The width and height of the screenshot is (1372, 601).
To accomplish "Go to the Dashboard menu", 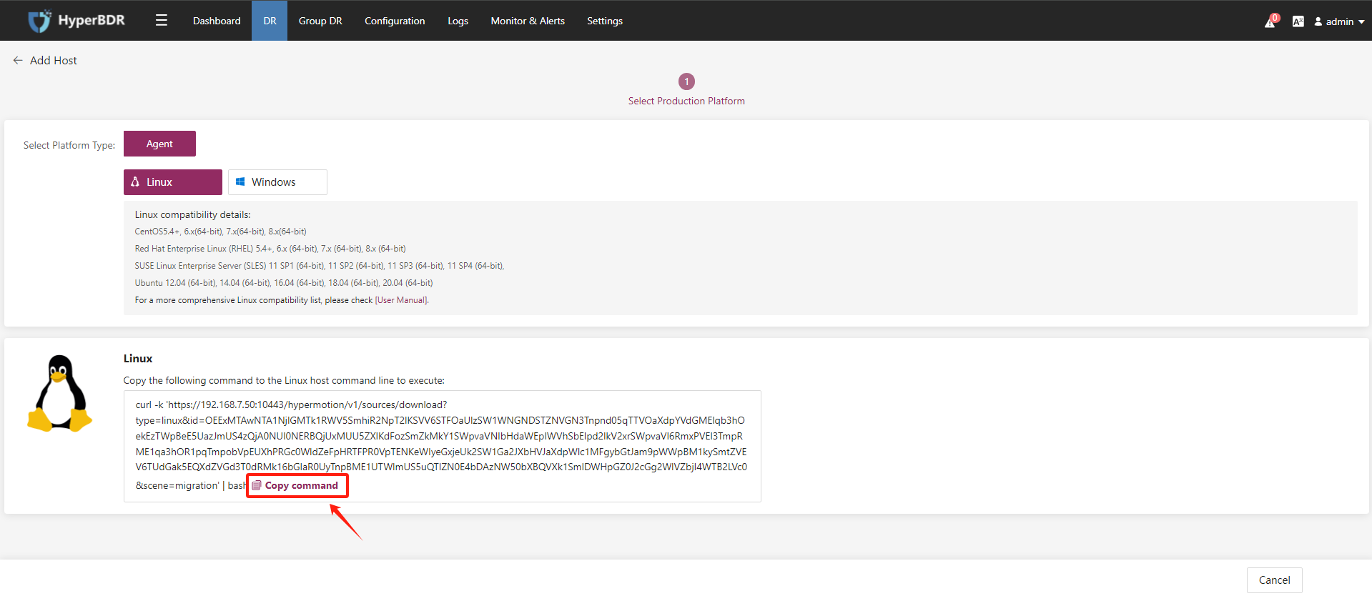I will coord(217,21).
